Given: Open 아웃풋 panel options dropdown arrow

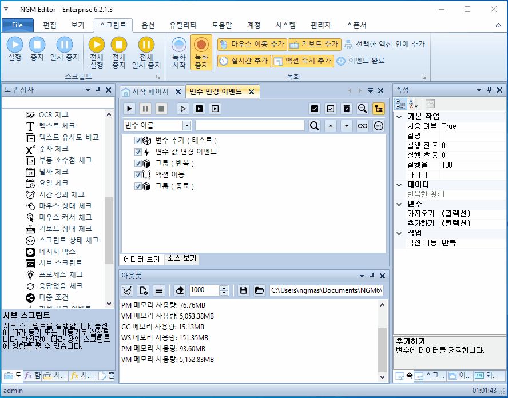Looking at the screenshot, I should (362, 276).
